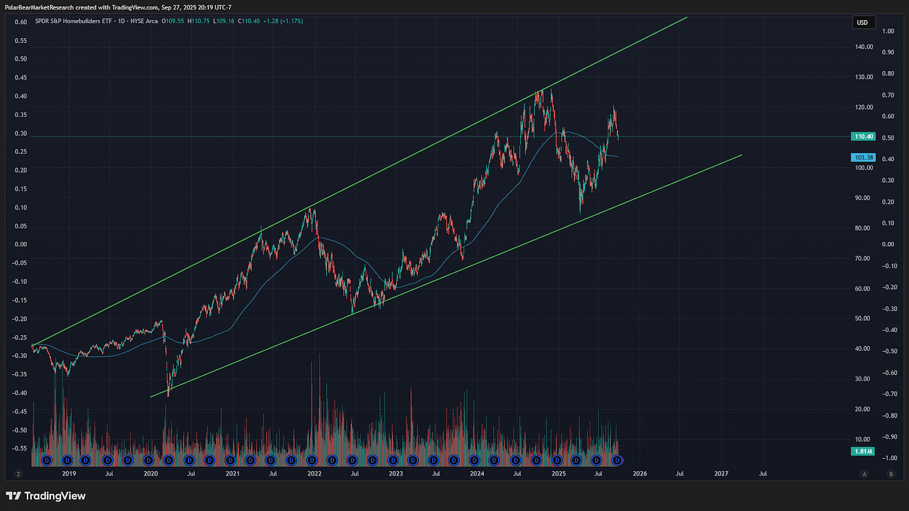The height and width of the screenshot is (511, 909).
Task: Click the 50.00 price scale label
Action: (864, 318)
